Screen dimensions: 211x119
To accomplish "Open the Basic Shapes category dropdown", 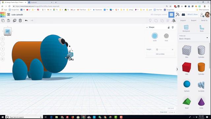I will pos(194,38).
